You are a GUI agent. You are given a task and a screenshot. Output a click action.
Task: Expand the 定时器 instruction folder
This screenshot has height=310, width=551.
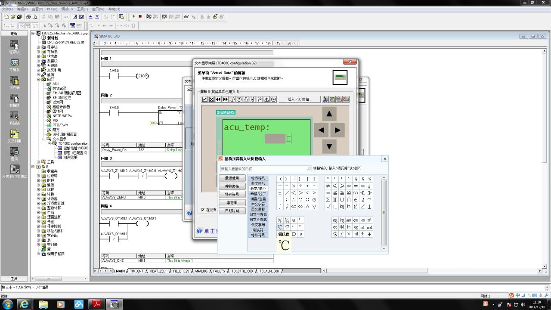click(x=38, y=245)
